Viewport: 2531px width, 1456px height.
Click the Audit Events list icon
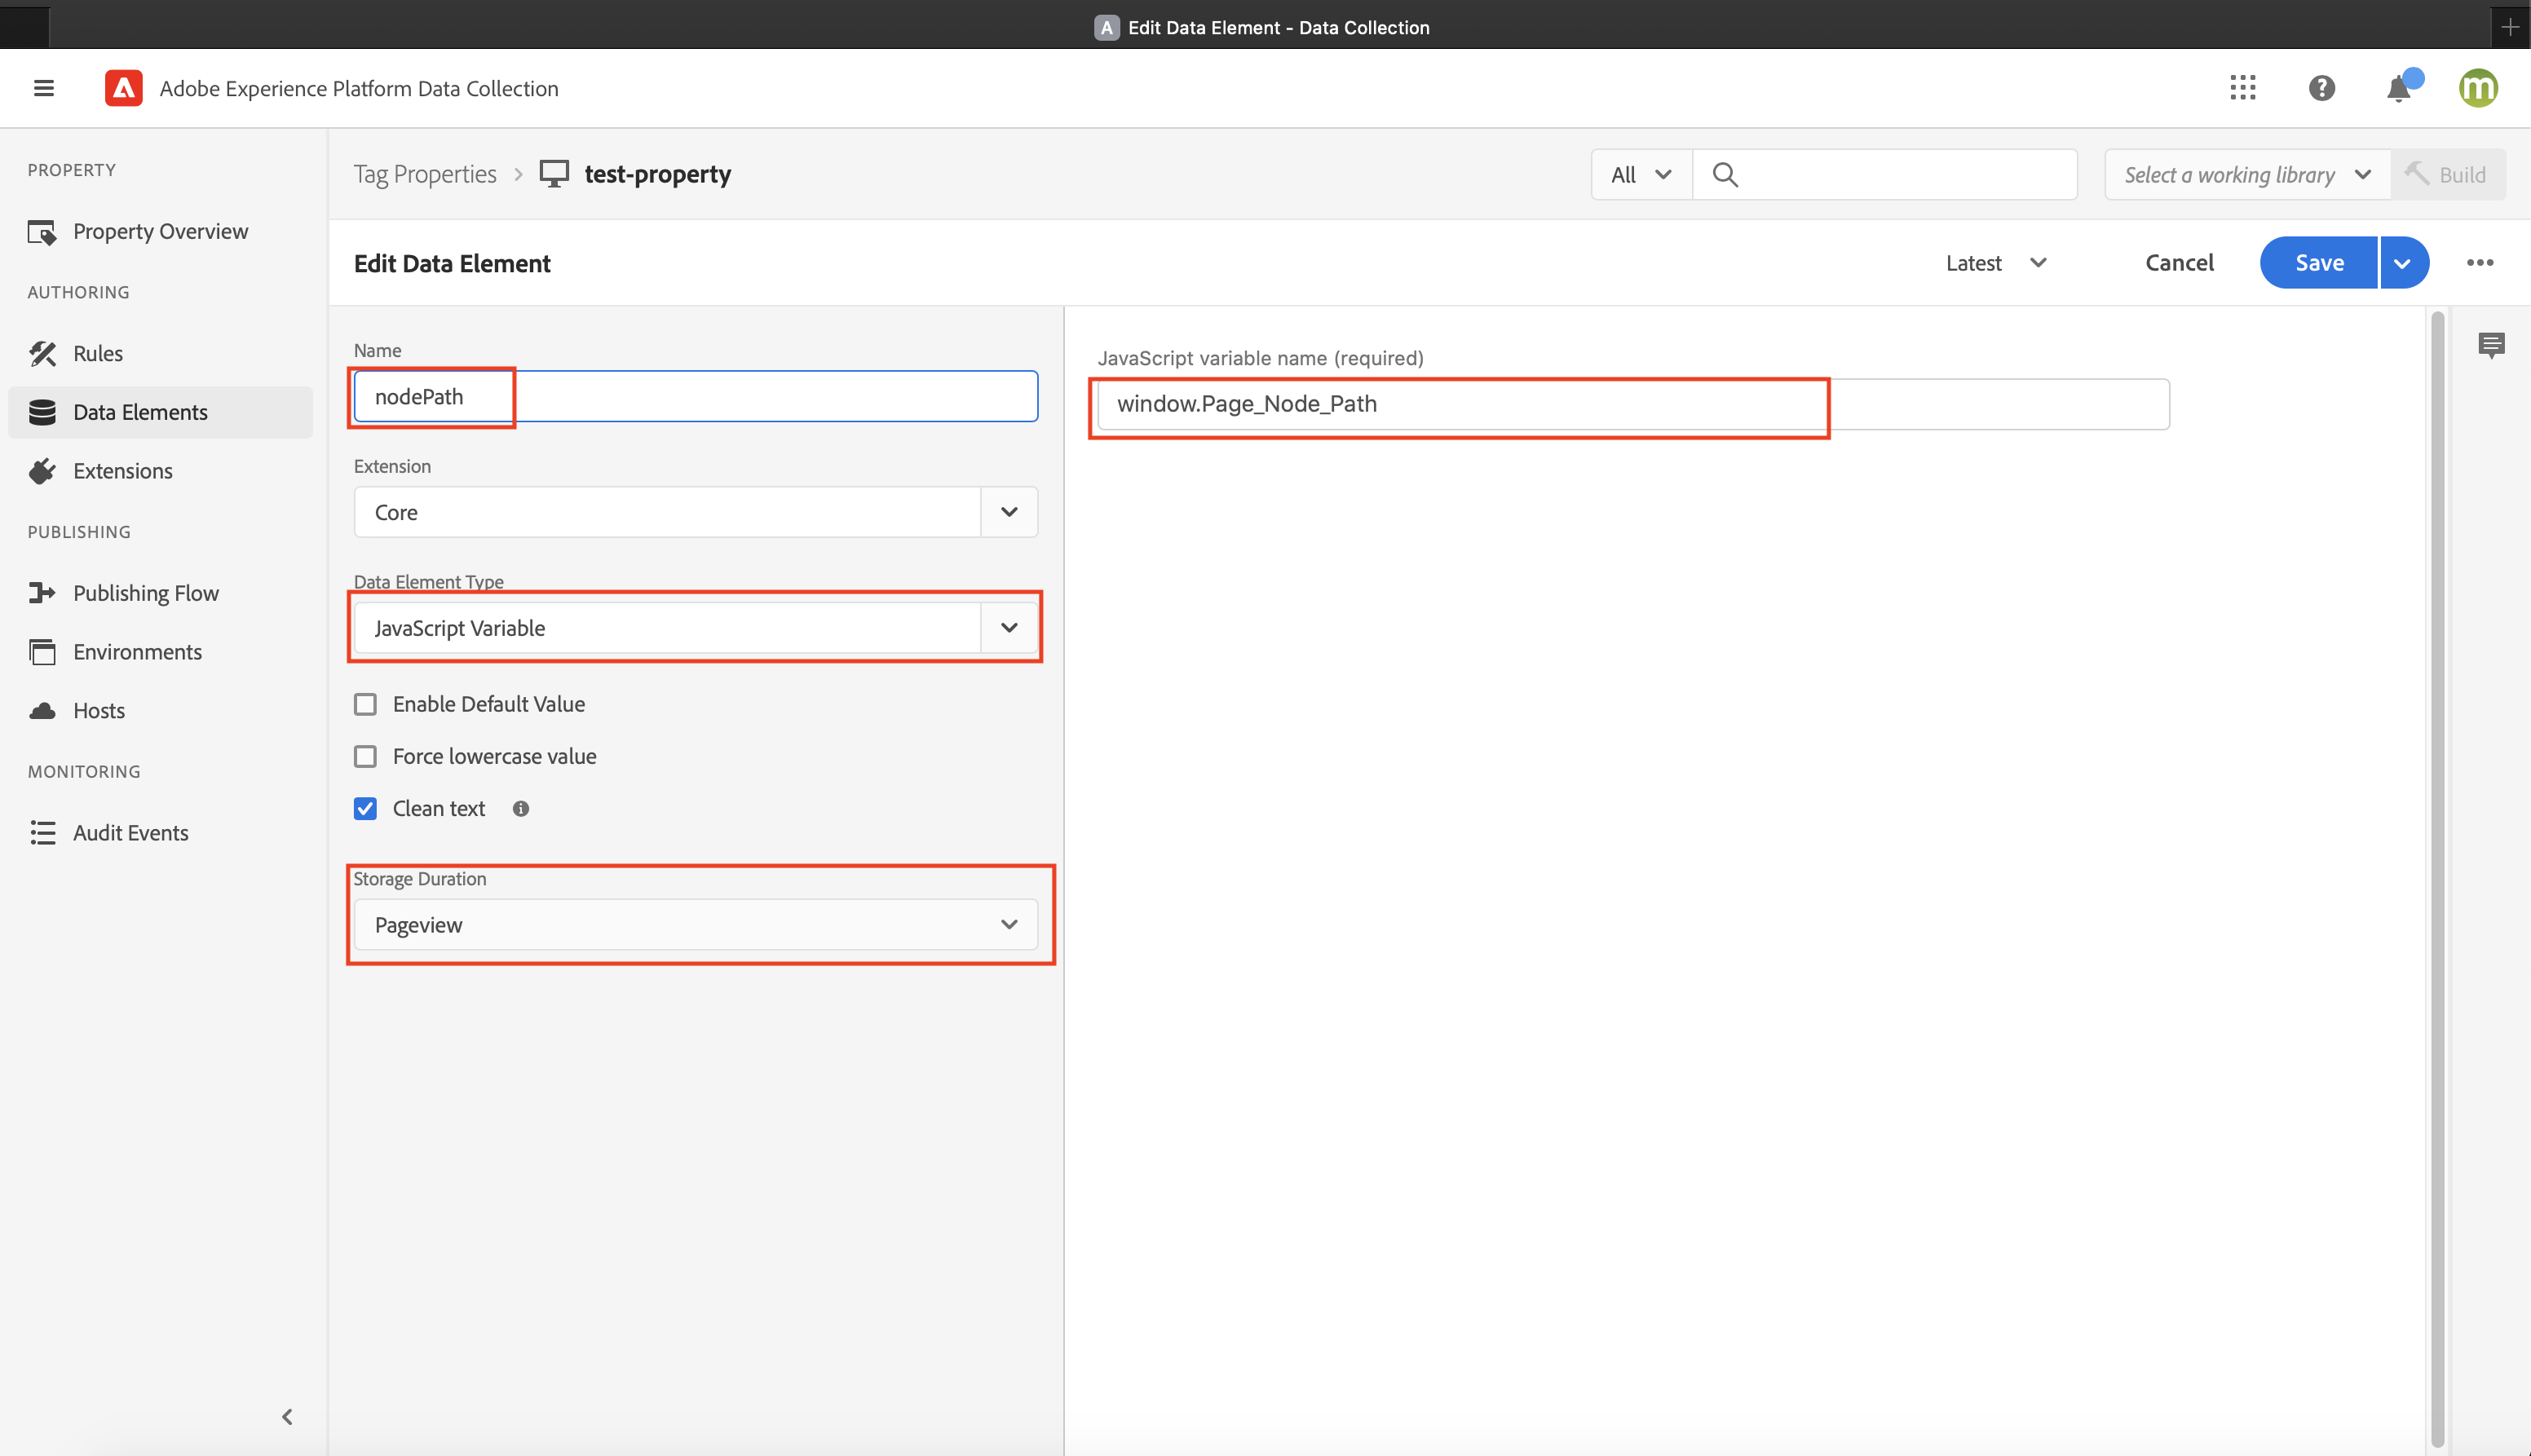click(42, 833)
